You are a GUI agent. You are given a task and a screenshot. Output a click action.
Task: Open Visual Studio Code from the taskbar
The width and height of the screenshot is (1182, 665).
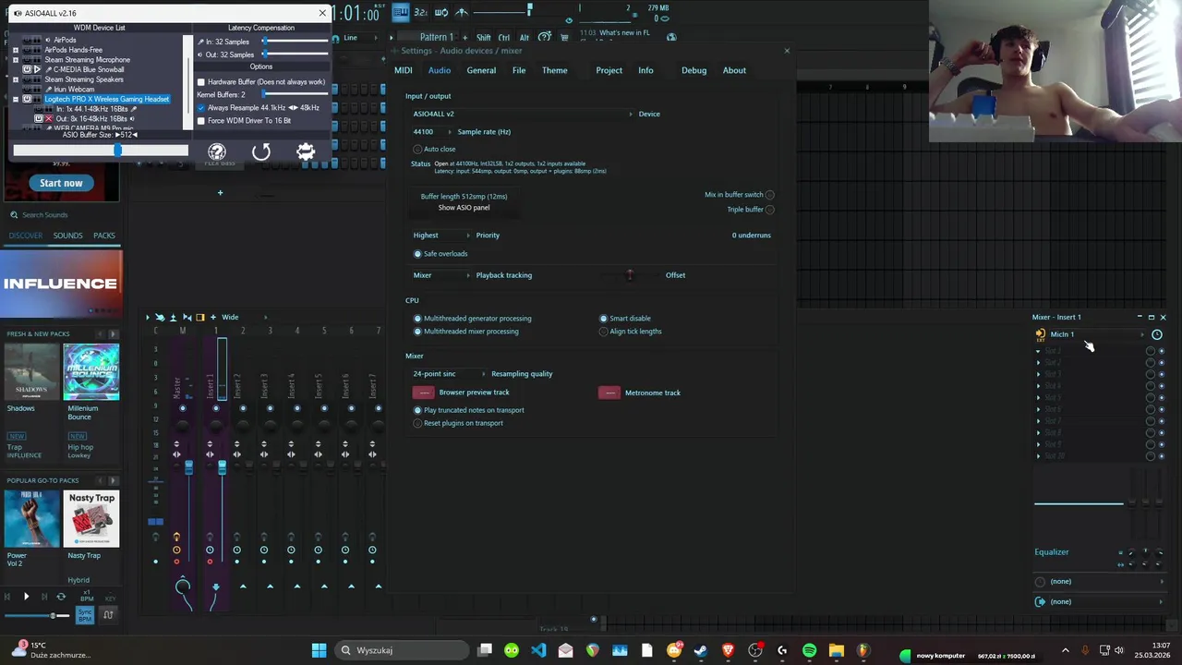click(x=538, y=650)
